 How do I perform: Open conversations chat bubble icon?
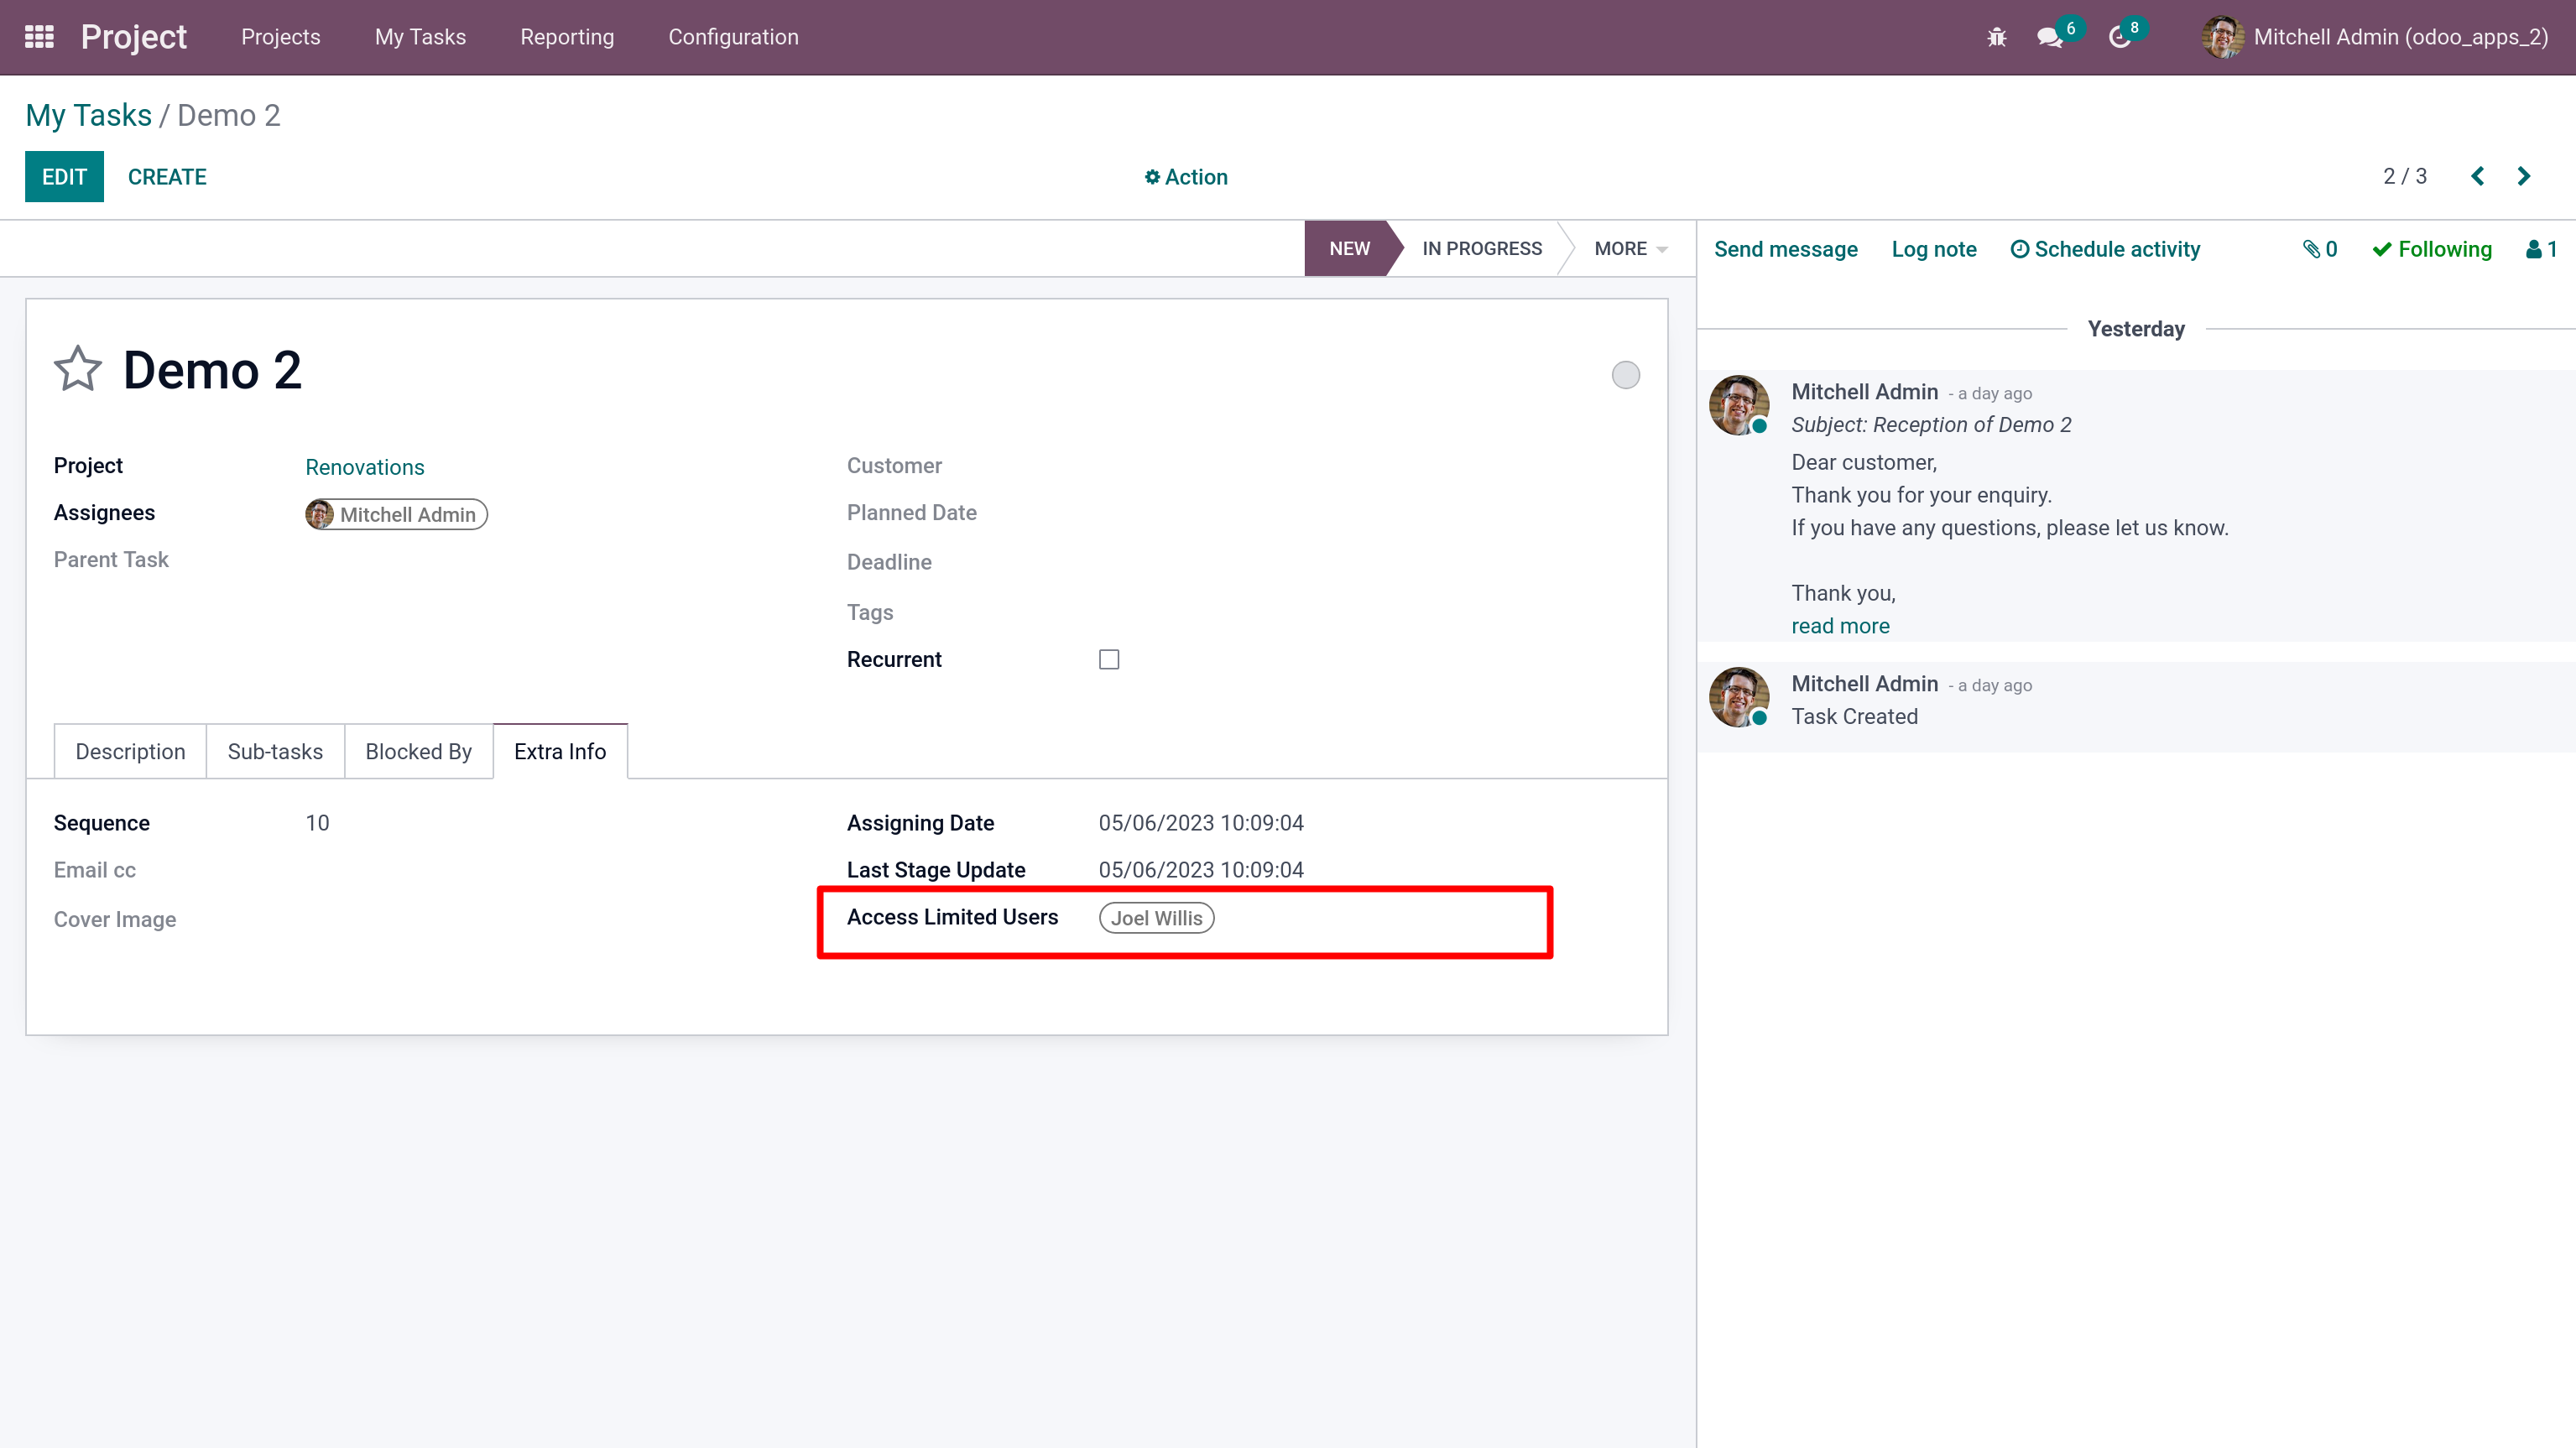click(2049, 37)
